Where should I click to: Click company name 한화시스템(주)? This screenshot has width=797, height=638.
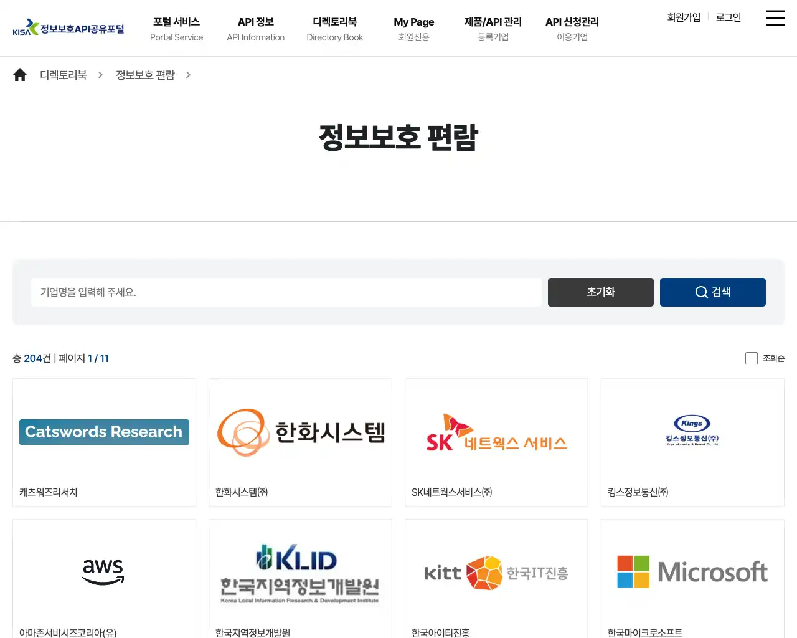pyautogui.click(x=242, y=492)
